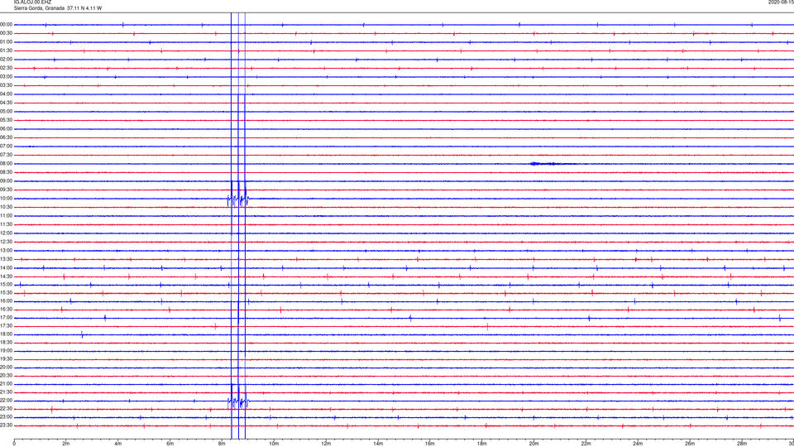
Task: Select the 16:00 trace label
Action: click(x=6, y=301)
